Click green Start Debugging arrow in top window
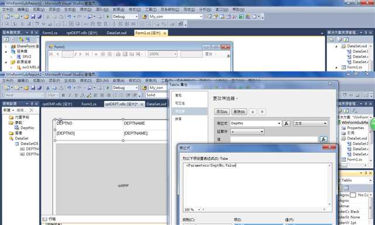This screenshot has height=225, width=375. 108,16
